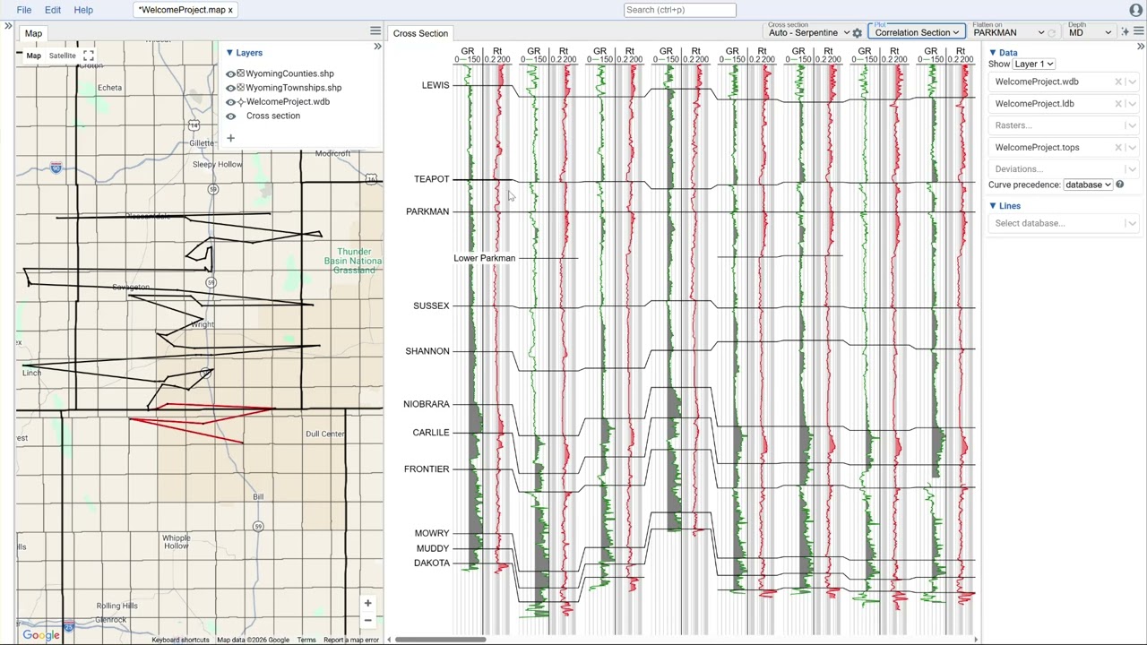Open cross section settings gear
Image resolution: width=1147 pixels, height=645 pixels.
point(857,33)
